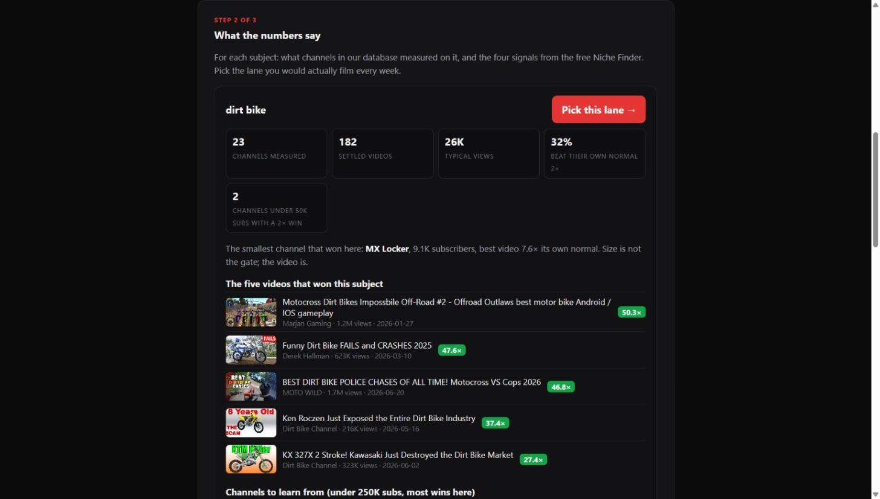Image resolution: width=880 pixels, height=499 pixels.
Task: Click the Funny Dirt Bike FAILS thumbnail
Action: pyautogui.click(x=251, y=350)
